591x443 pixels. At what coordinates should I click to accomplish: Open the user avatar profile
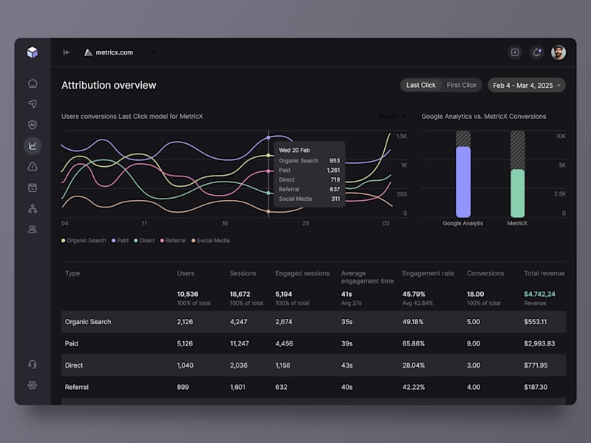[x=558, y=52]
